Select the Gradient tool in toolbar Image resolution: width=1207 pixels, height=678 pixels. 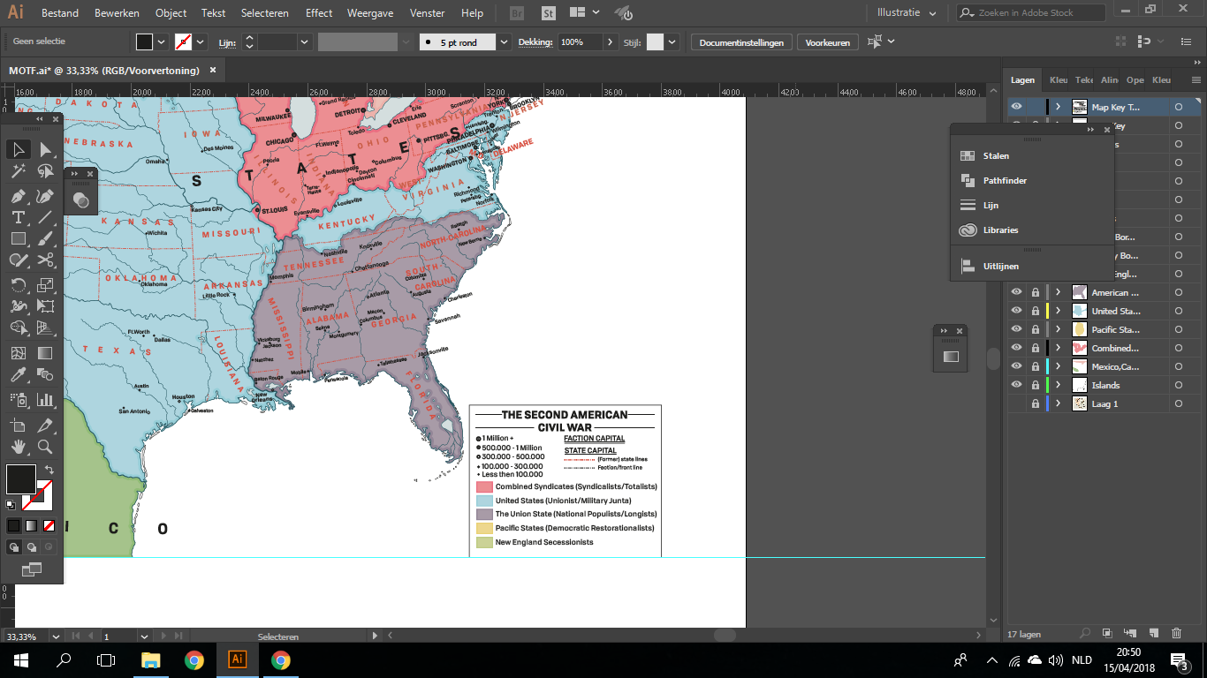46,353
